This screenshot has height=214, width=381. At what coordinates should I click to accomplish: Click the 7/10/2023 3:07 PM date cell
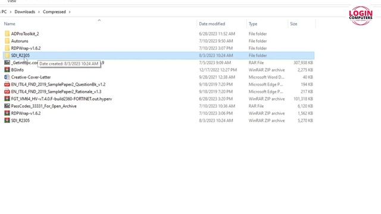pyautogui.click(x=216, y=48)
